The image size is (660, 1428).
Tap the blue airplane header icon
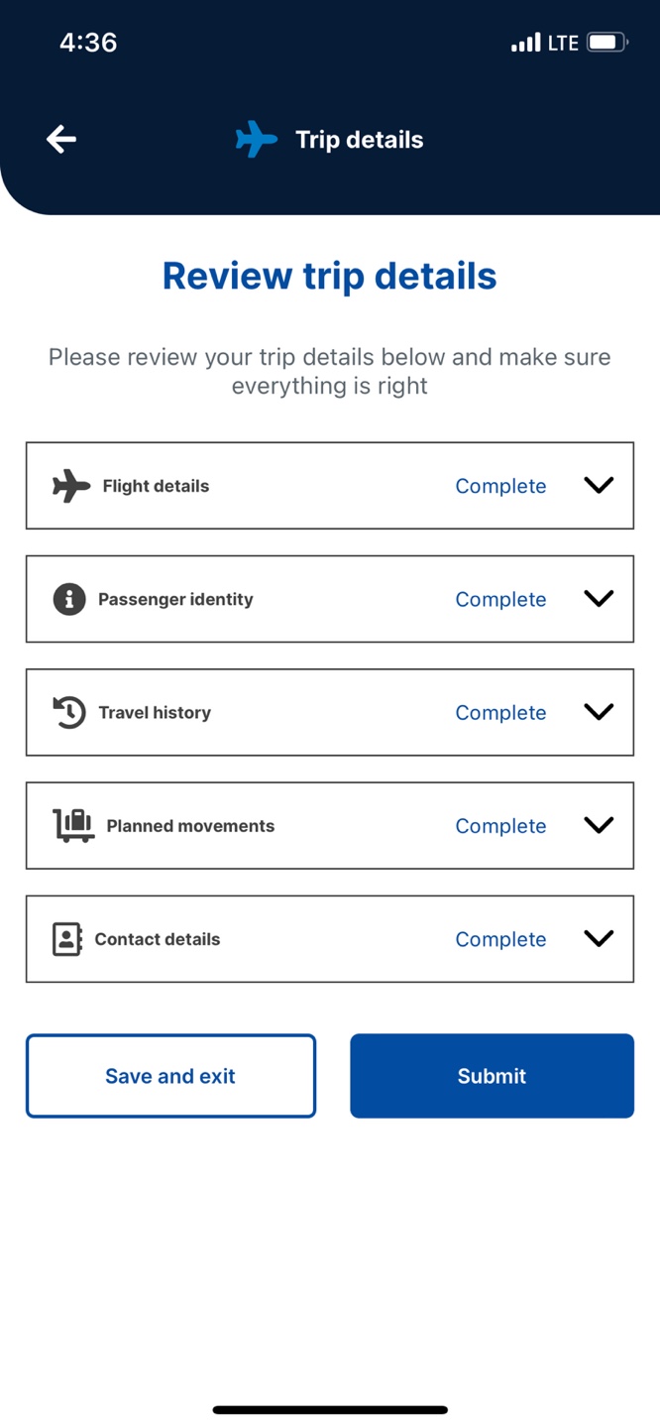(257, 139)
